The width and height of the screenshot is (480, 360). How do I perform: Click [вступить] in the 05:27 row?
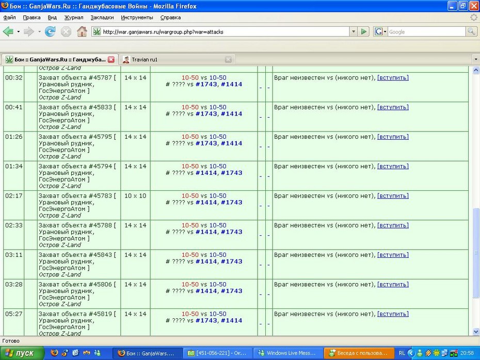(x=393, y=314)
